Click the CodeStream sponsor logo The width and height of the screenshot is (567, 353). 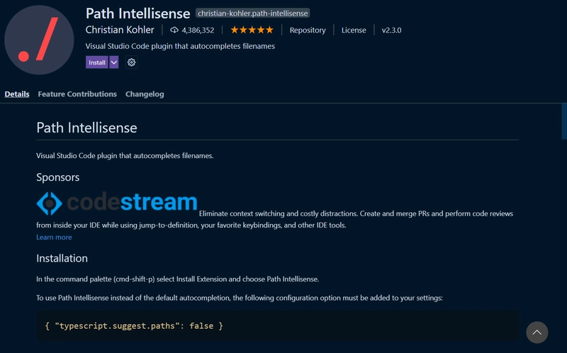tap(117, 203)
